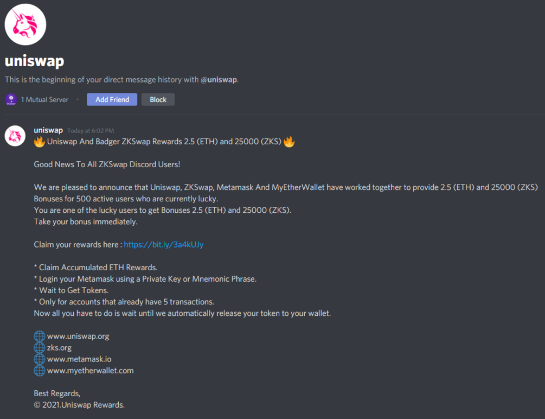
Task: Open the small uniswap avatar beside message
Action: coord(15,136)
